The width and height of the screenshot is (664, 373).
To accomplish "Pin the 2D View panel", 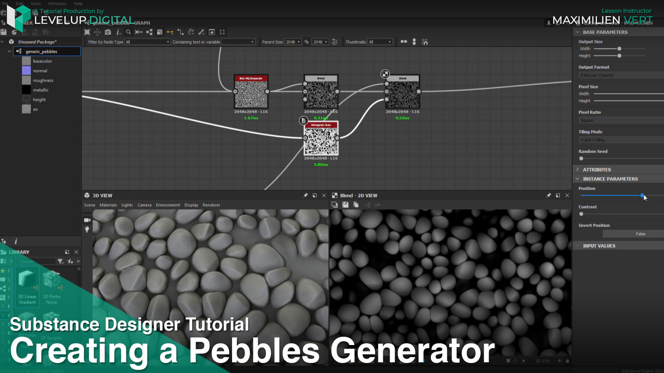I will [549, 196].
